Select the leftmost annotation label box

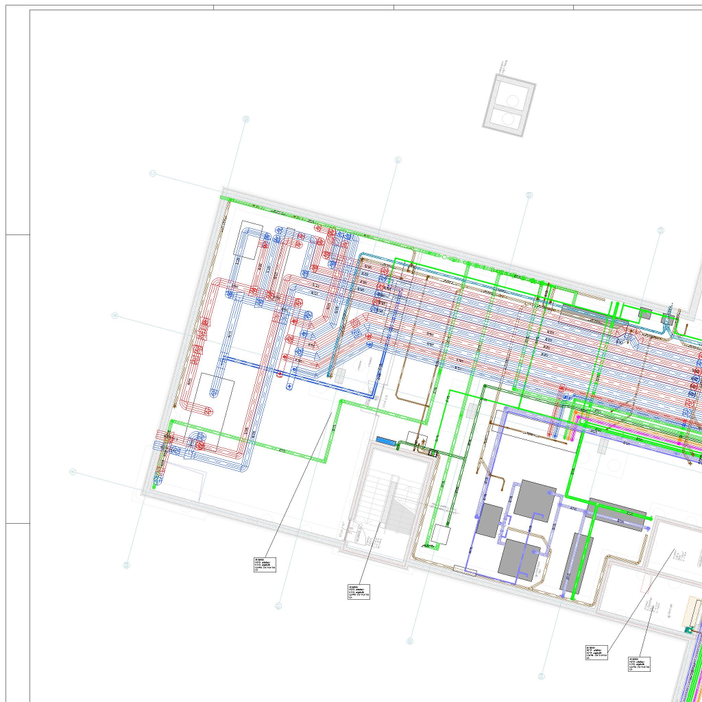(265, 565)
